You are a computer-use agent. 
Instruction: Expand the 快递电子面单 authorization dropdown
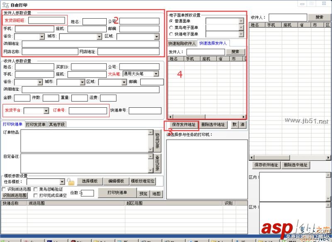[241, 34]
